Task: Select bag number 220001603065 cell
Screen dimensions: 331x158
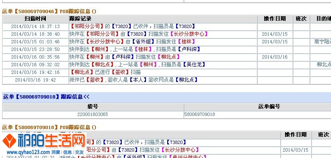Action: [93, 115]
